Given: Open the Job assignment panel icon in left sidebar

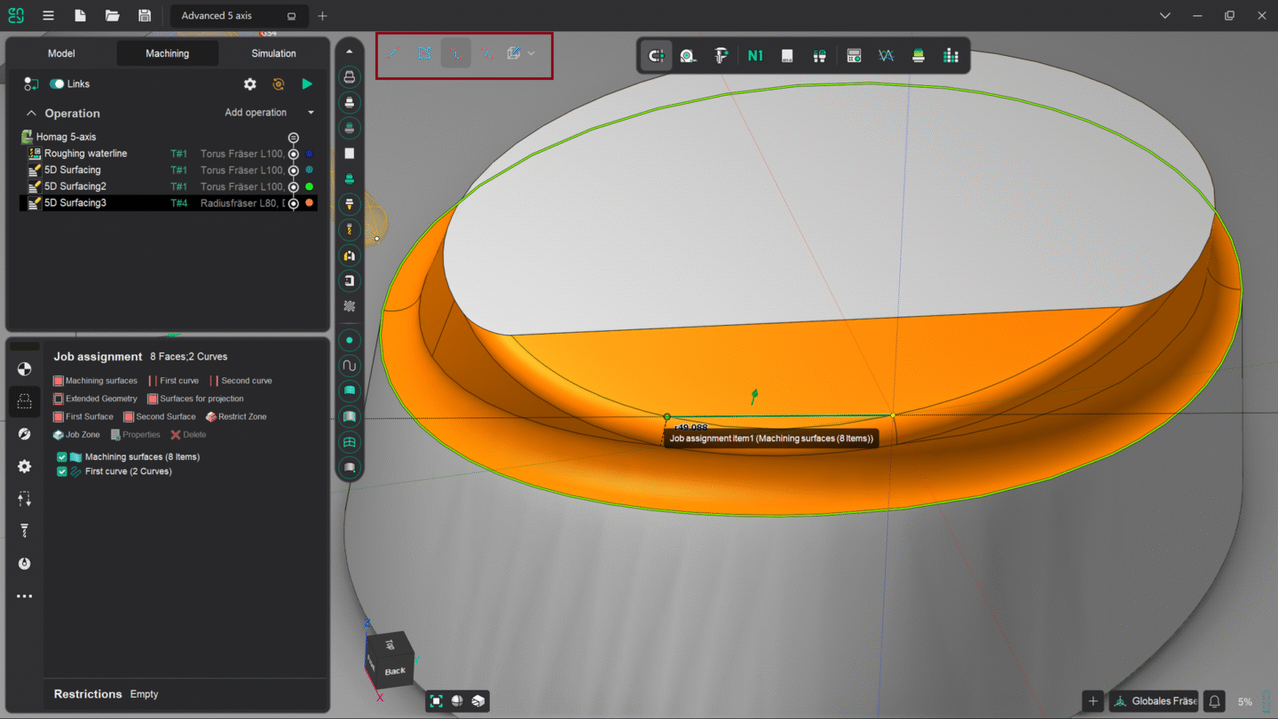Looking at the screenshot, I should click(24, 401).
